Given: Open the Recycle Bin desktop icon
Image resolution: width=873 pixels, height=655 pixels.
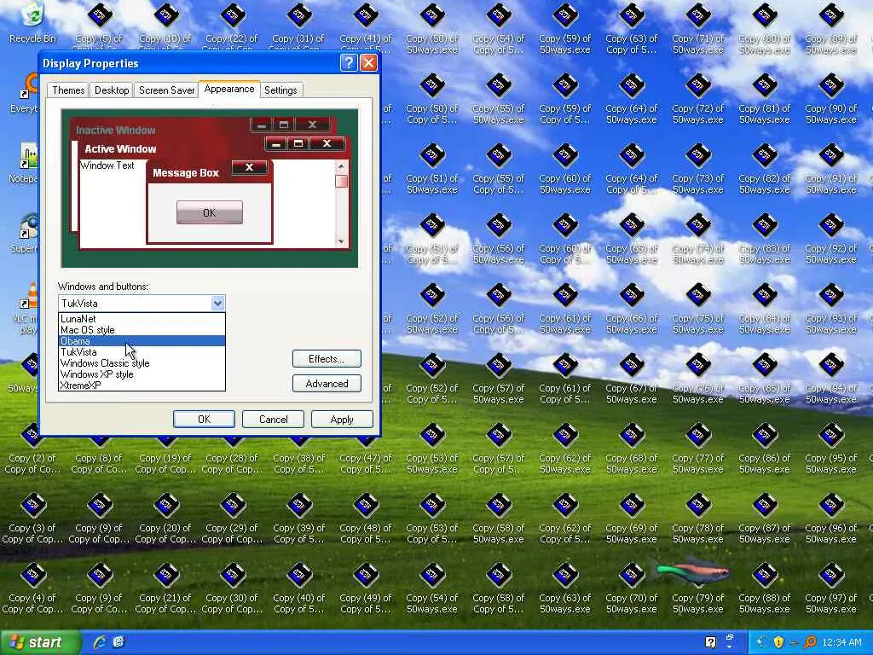Looking at the screenshot, I should click(32, 22).
